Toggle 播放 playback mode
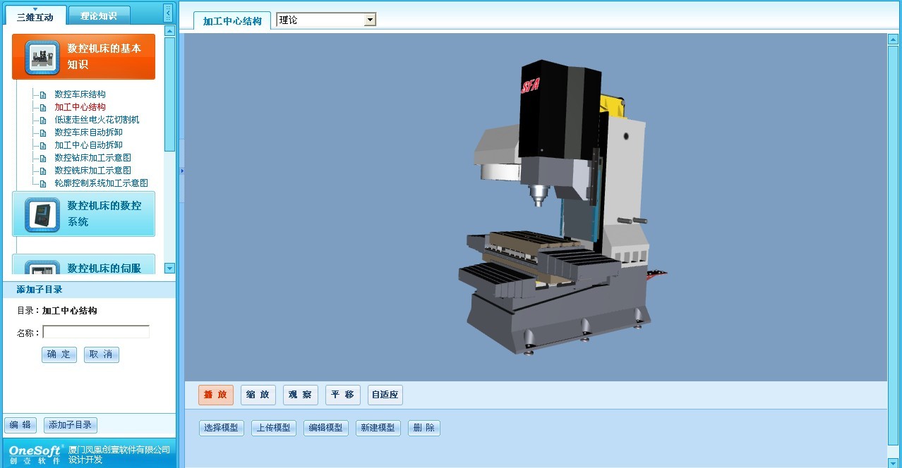 [215, 395]
